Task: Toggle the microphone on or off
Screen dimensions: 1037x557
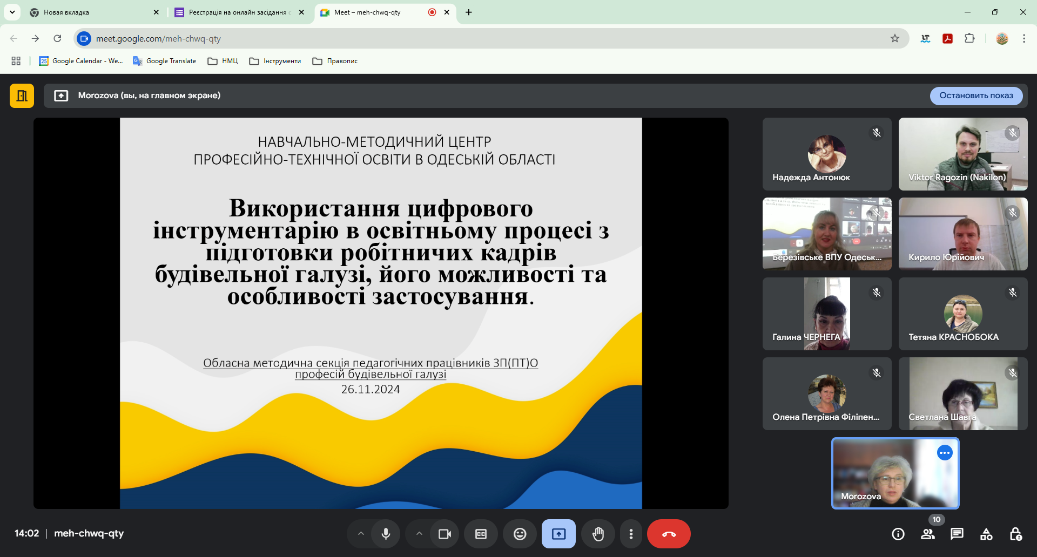Action: click(386, 534)
